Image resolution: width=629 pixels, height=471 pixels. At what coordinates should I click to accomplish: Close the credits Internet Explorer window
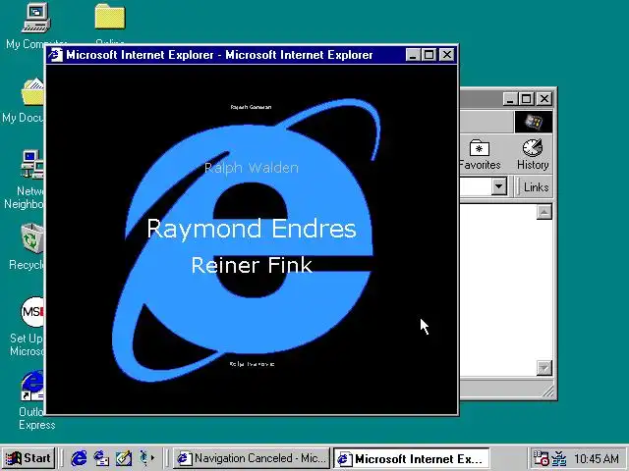click(x=447, y=55)
